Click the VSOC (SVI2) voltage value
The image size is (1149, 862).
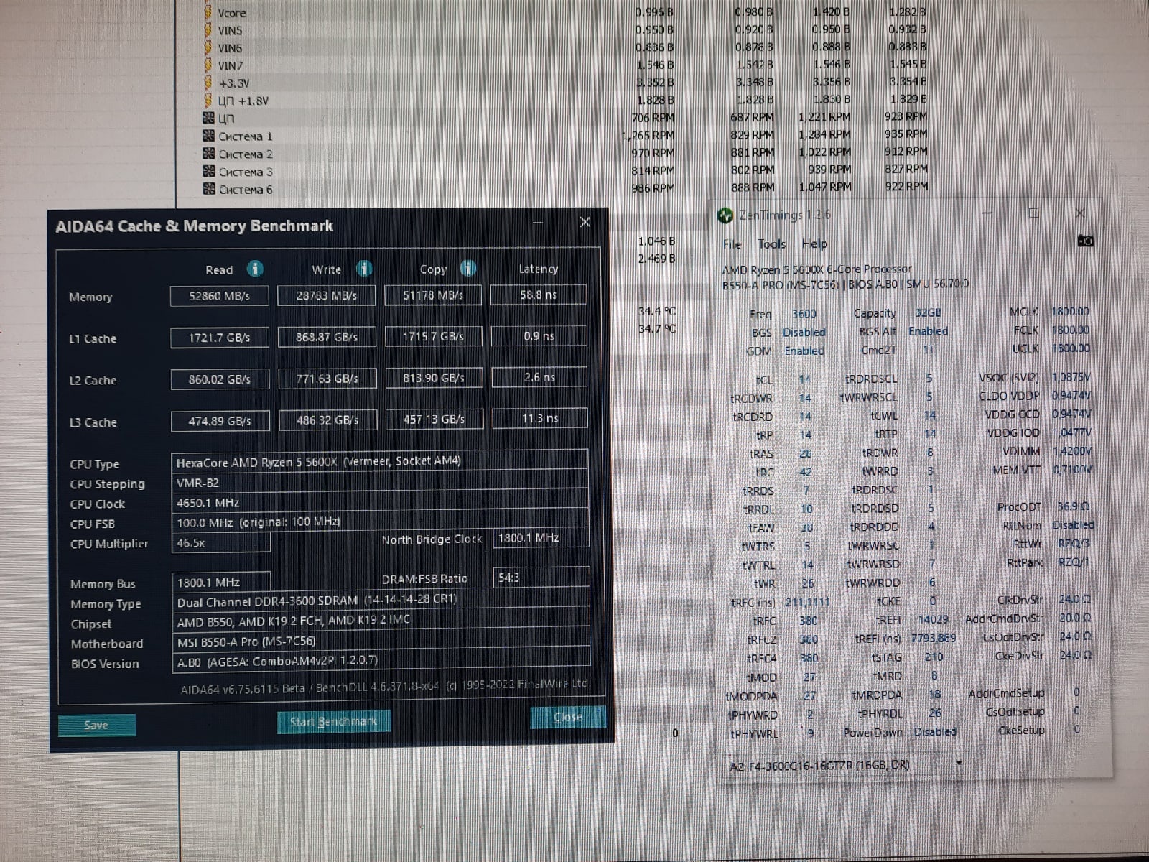click(1071, 377)
